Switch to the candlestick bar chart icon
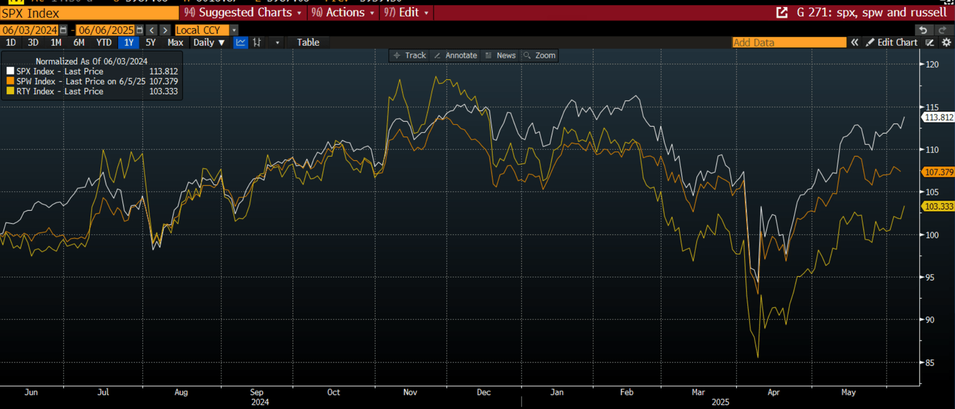 (257, 42)
